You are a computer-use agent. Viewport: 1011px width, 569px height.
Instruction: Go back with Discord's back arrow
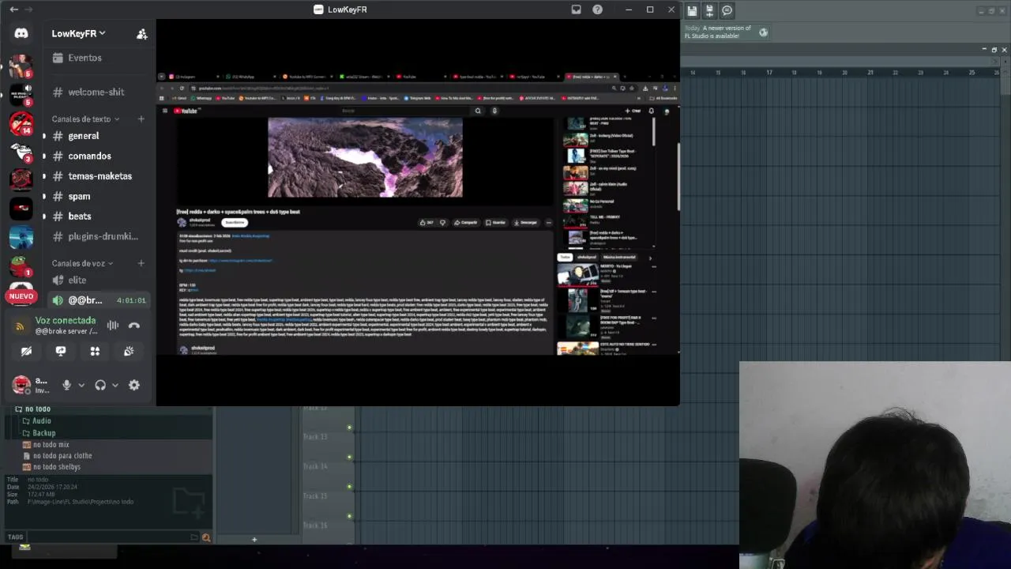coord(13,9)
